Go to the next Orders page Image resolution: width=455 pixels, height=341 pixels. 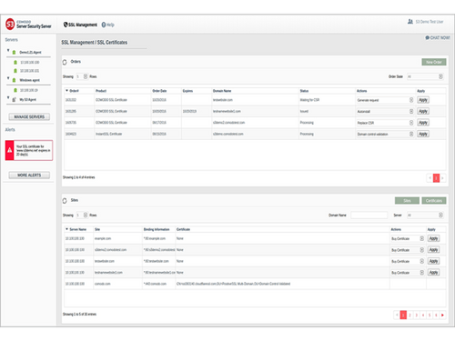tap(442, 178)
